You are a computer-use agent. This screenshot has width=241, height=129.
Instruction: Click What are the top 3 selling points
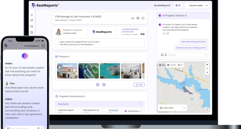pos(191,48)
